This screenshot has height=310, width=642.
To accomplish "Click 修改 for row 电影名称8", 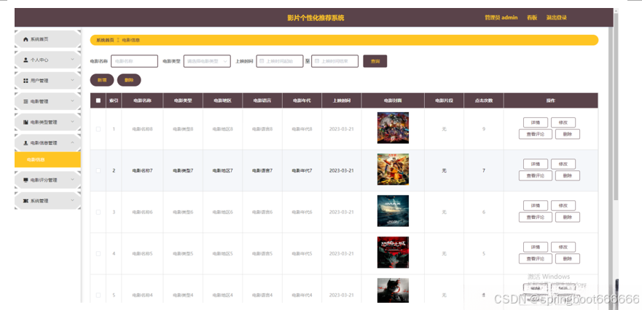I will [563, 122].
